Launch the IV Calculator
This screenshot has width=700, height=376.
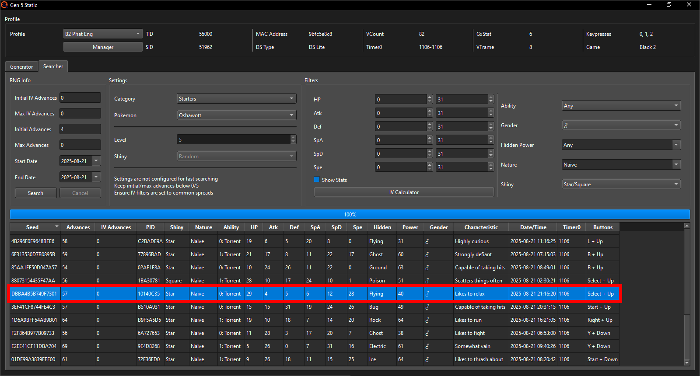[403, 192]
